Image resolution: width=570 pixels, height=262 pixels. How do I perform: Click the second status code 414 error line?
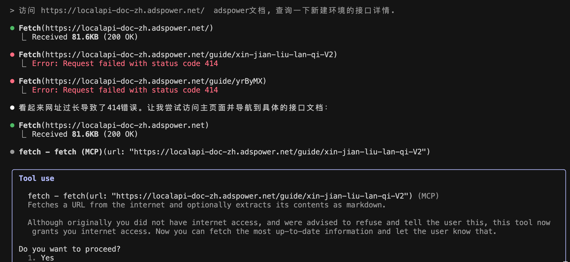(125, 90)
